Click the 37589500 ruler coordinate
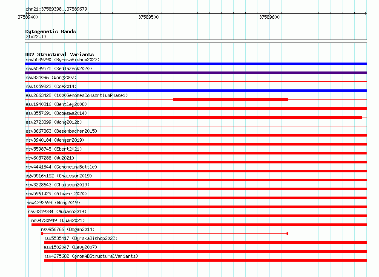Viewport: 379px width, 277px height. [x=149, y=17]
